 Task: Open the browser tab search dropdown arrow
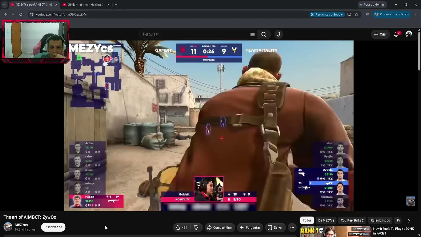pyautogui.click(x=4, y=5)
